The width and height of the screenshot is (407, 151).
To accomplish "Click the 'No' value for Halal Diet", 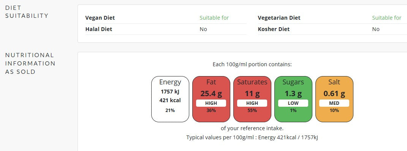I will (x=203, y=29).
